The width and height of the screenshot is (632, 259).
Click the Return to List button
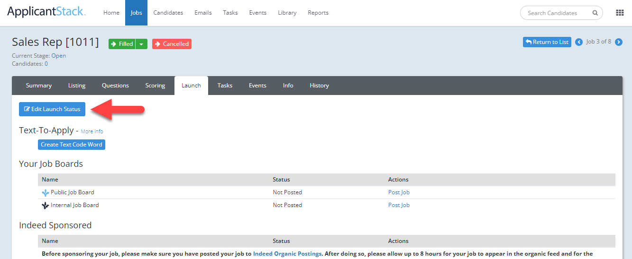(547, 42)
